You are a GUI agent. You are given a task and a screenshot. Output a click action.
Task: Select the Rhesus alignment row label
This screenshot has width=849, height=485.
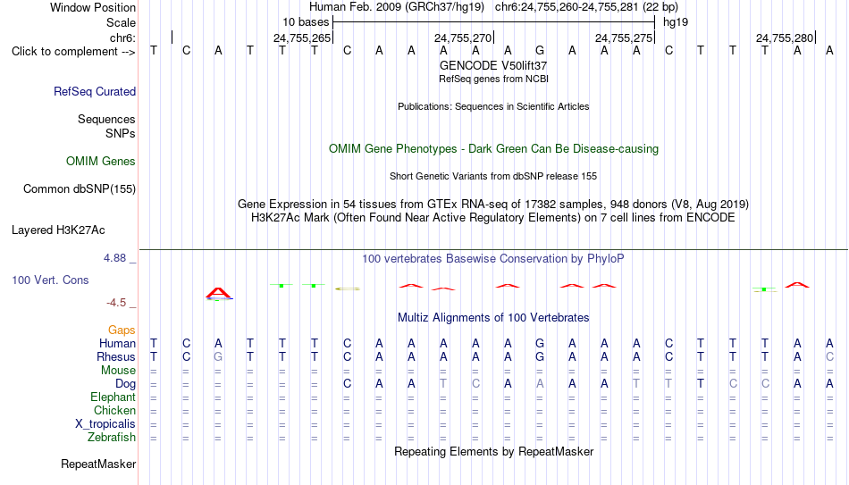pos(116,357)
